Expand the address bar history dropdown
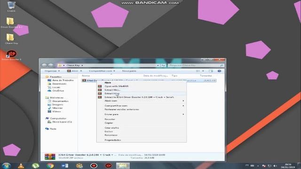This screenshot has height=169, width=301. [x=158, y=65]
